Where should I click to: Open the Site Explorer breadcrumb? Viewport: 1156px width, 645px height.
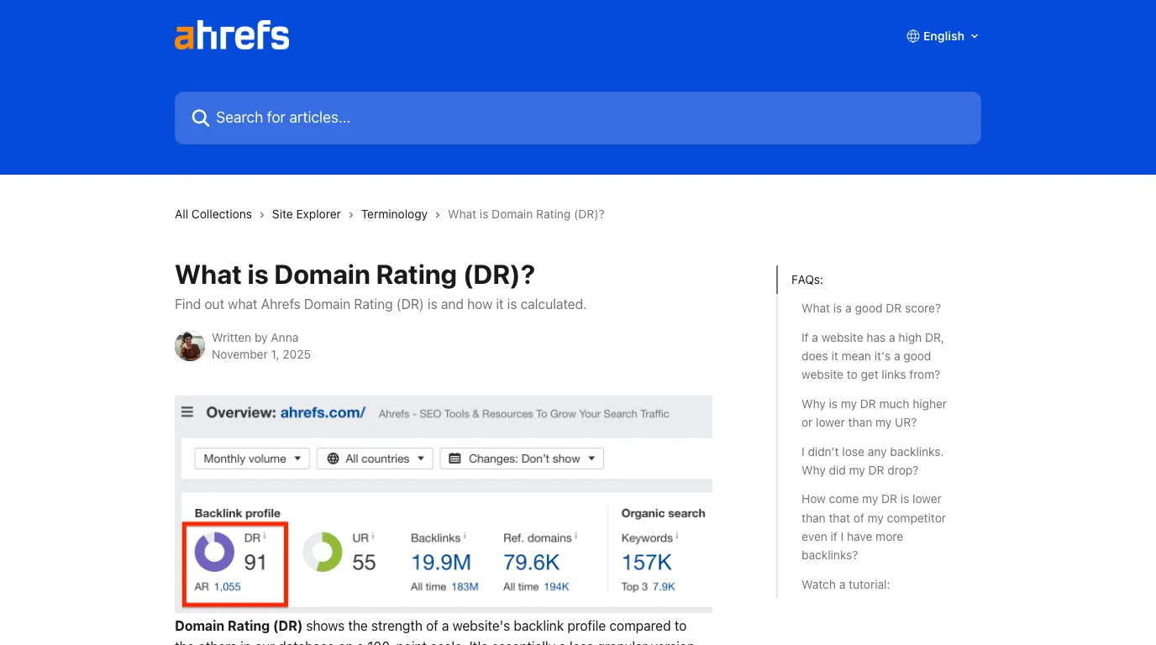(x=307, y=214)
